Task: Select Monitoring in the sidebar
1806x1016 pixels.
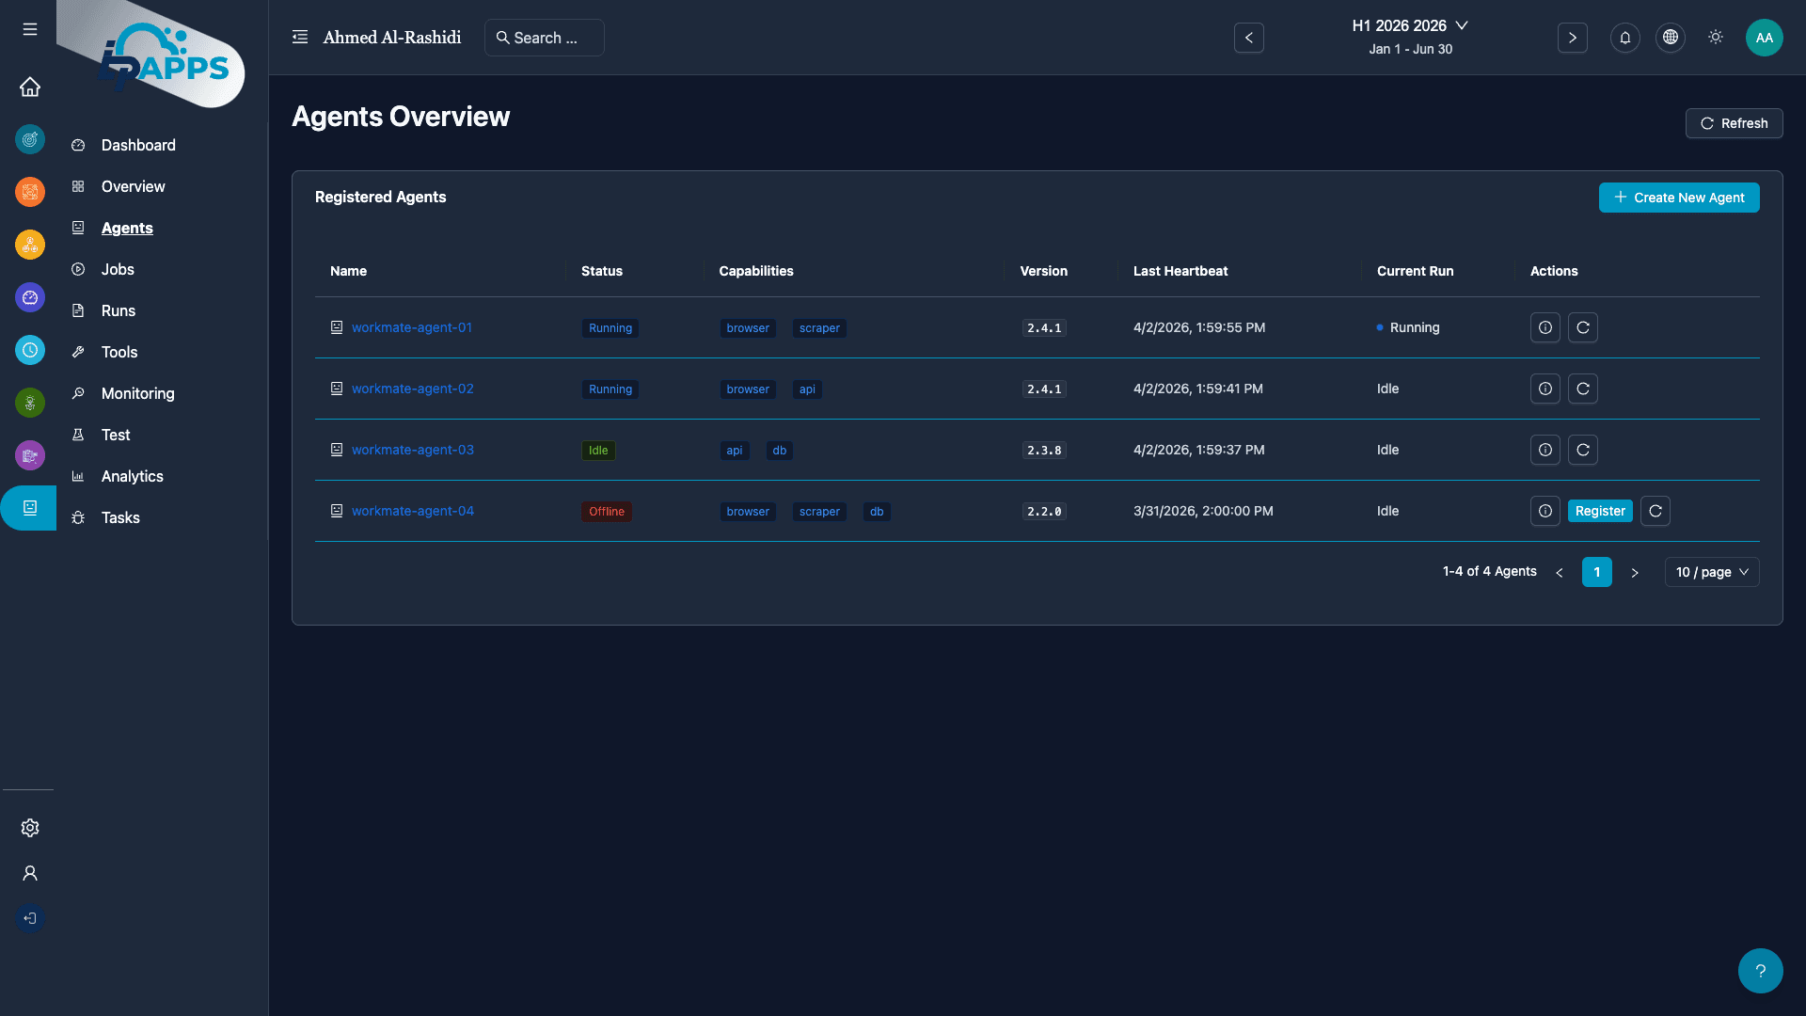Action: [137, 393]
